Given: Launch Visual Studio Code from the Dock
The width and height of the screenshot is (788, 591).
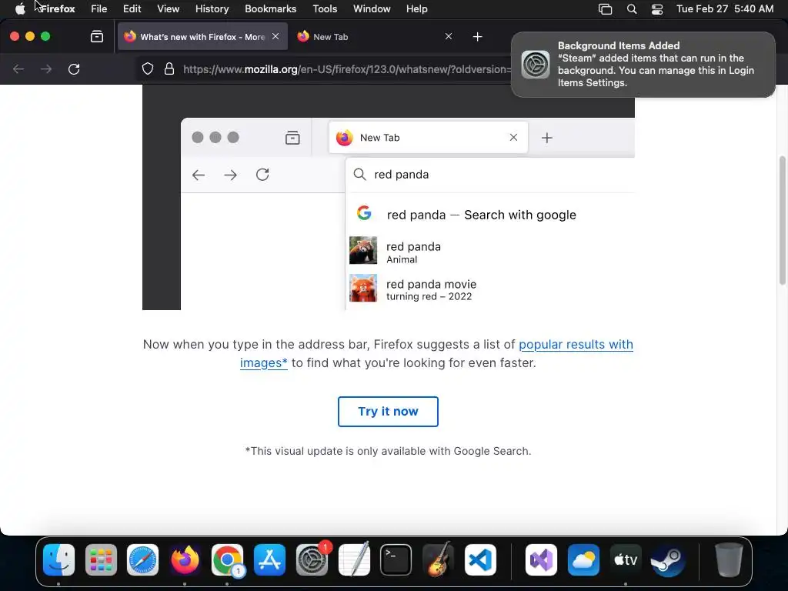Looking at the screenshot, I should 480,560.
